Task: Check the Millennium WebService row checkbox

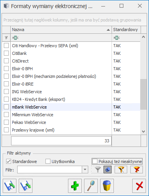Action: pos(6,115)
